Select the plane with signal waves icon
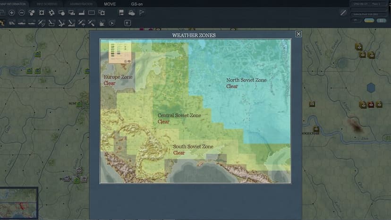 81,23
